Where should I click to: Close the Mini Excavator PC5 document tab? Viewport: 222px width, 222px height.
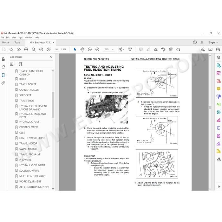coord(54,42)
